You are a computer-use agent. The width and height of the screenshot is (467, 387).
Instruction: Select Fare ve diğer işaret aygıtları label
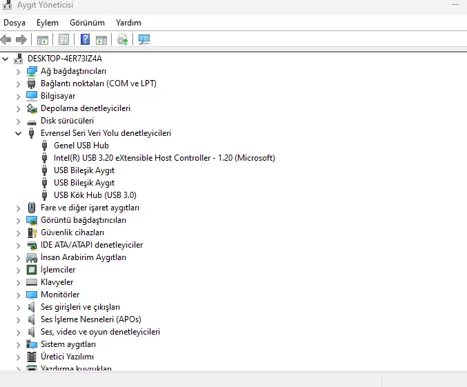click(90, 208)
